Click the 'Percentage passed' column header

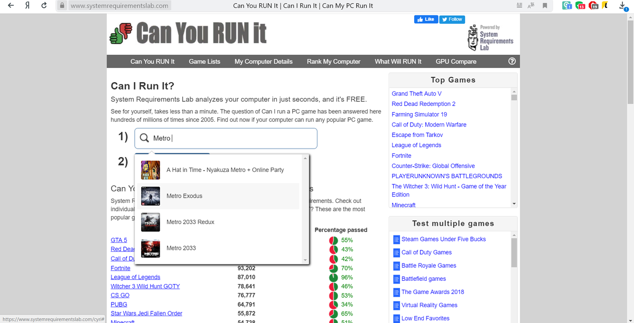coord(341,230)
